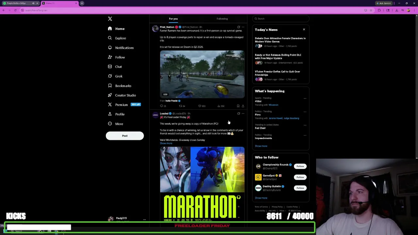Show more under What's happening
This screenshot has width=418, height=235.
tap(261, 146)
